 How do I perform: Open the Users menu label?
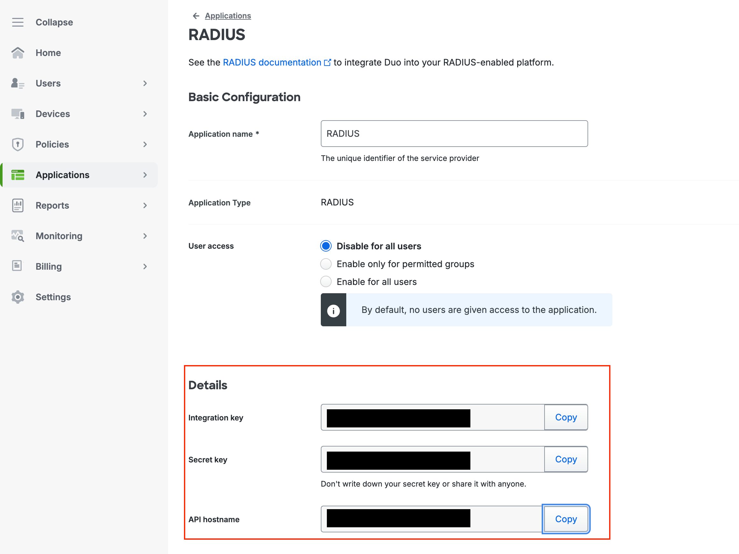coord(48,83)
